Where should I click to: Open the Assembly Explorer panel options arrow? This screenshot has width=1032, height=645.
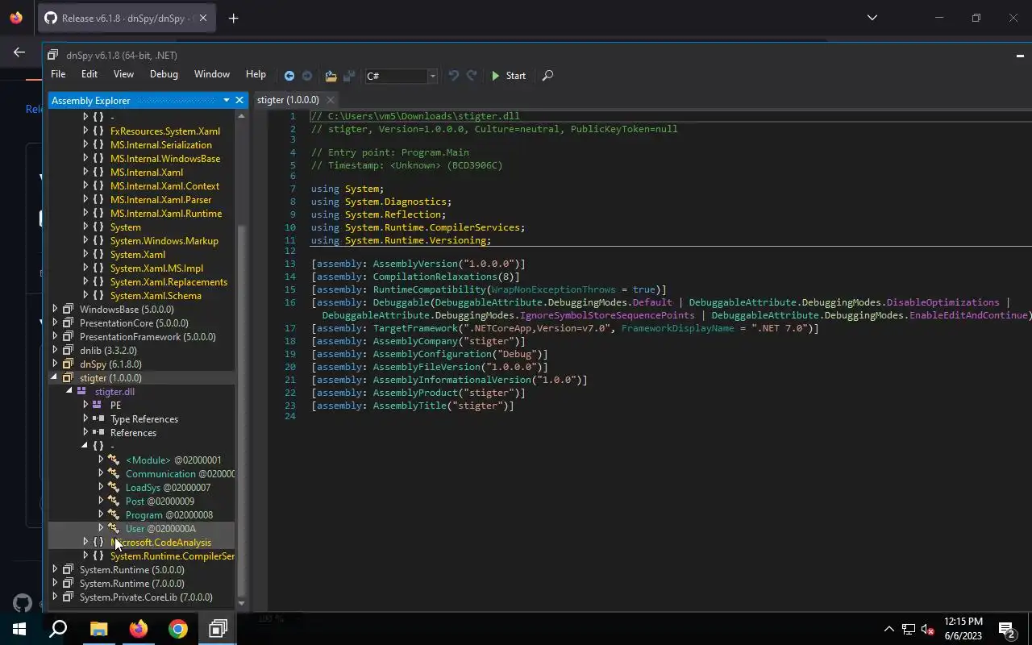tap(227, 100)
